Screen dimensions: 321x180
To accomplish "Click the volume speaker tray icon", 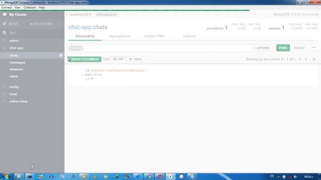I will (x=295, y=176).
